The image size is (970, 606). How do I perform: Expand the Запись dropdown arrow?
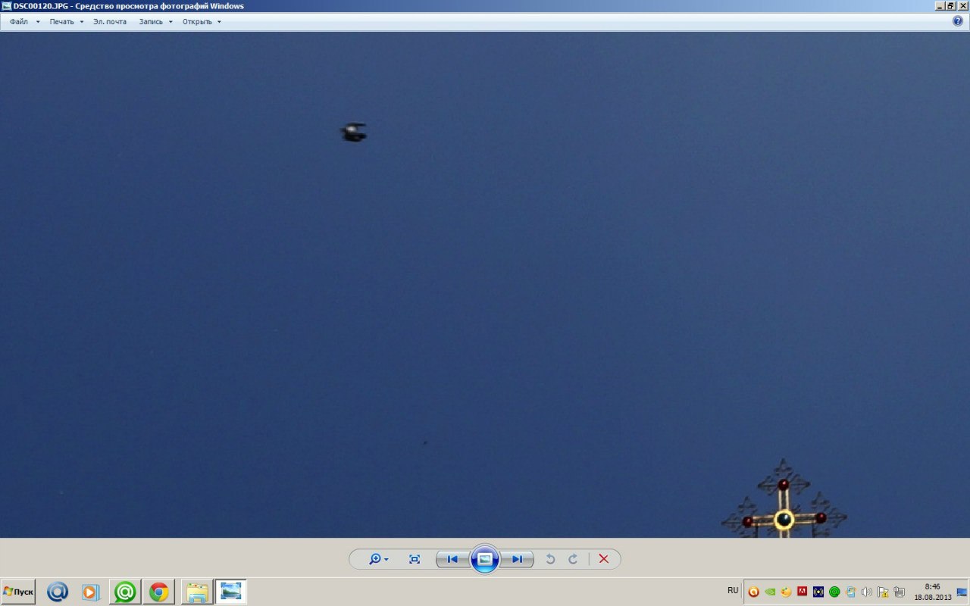[171, 22]
